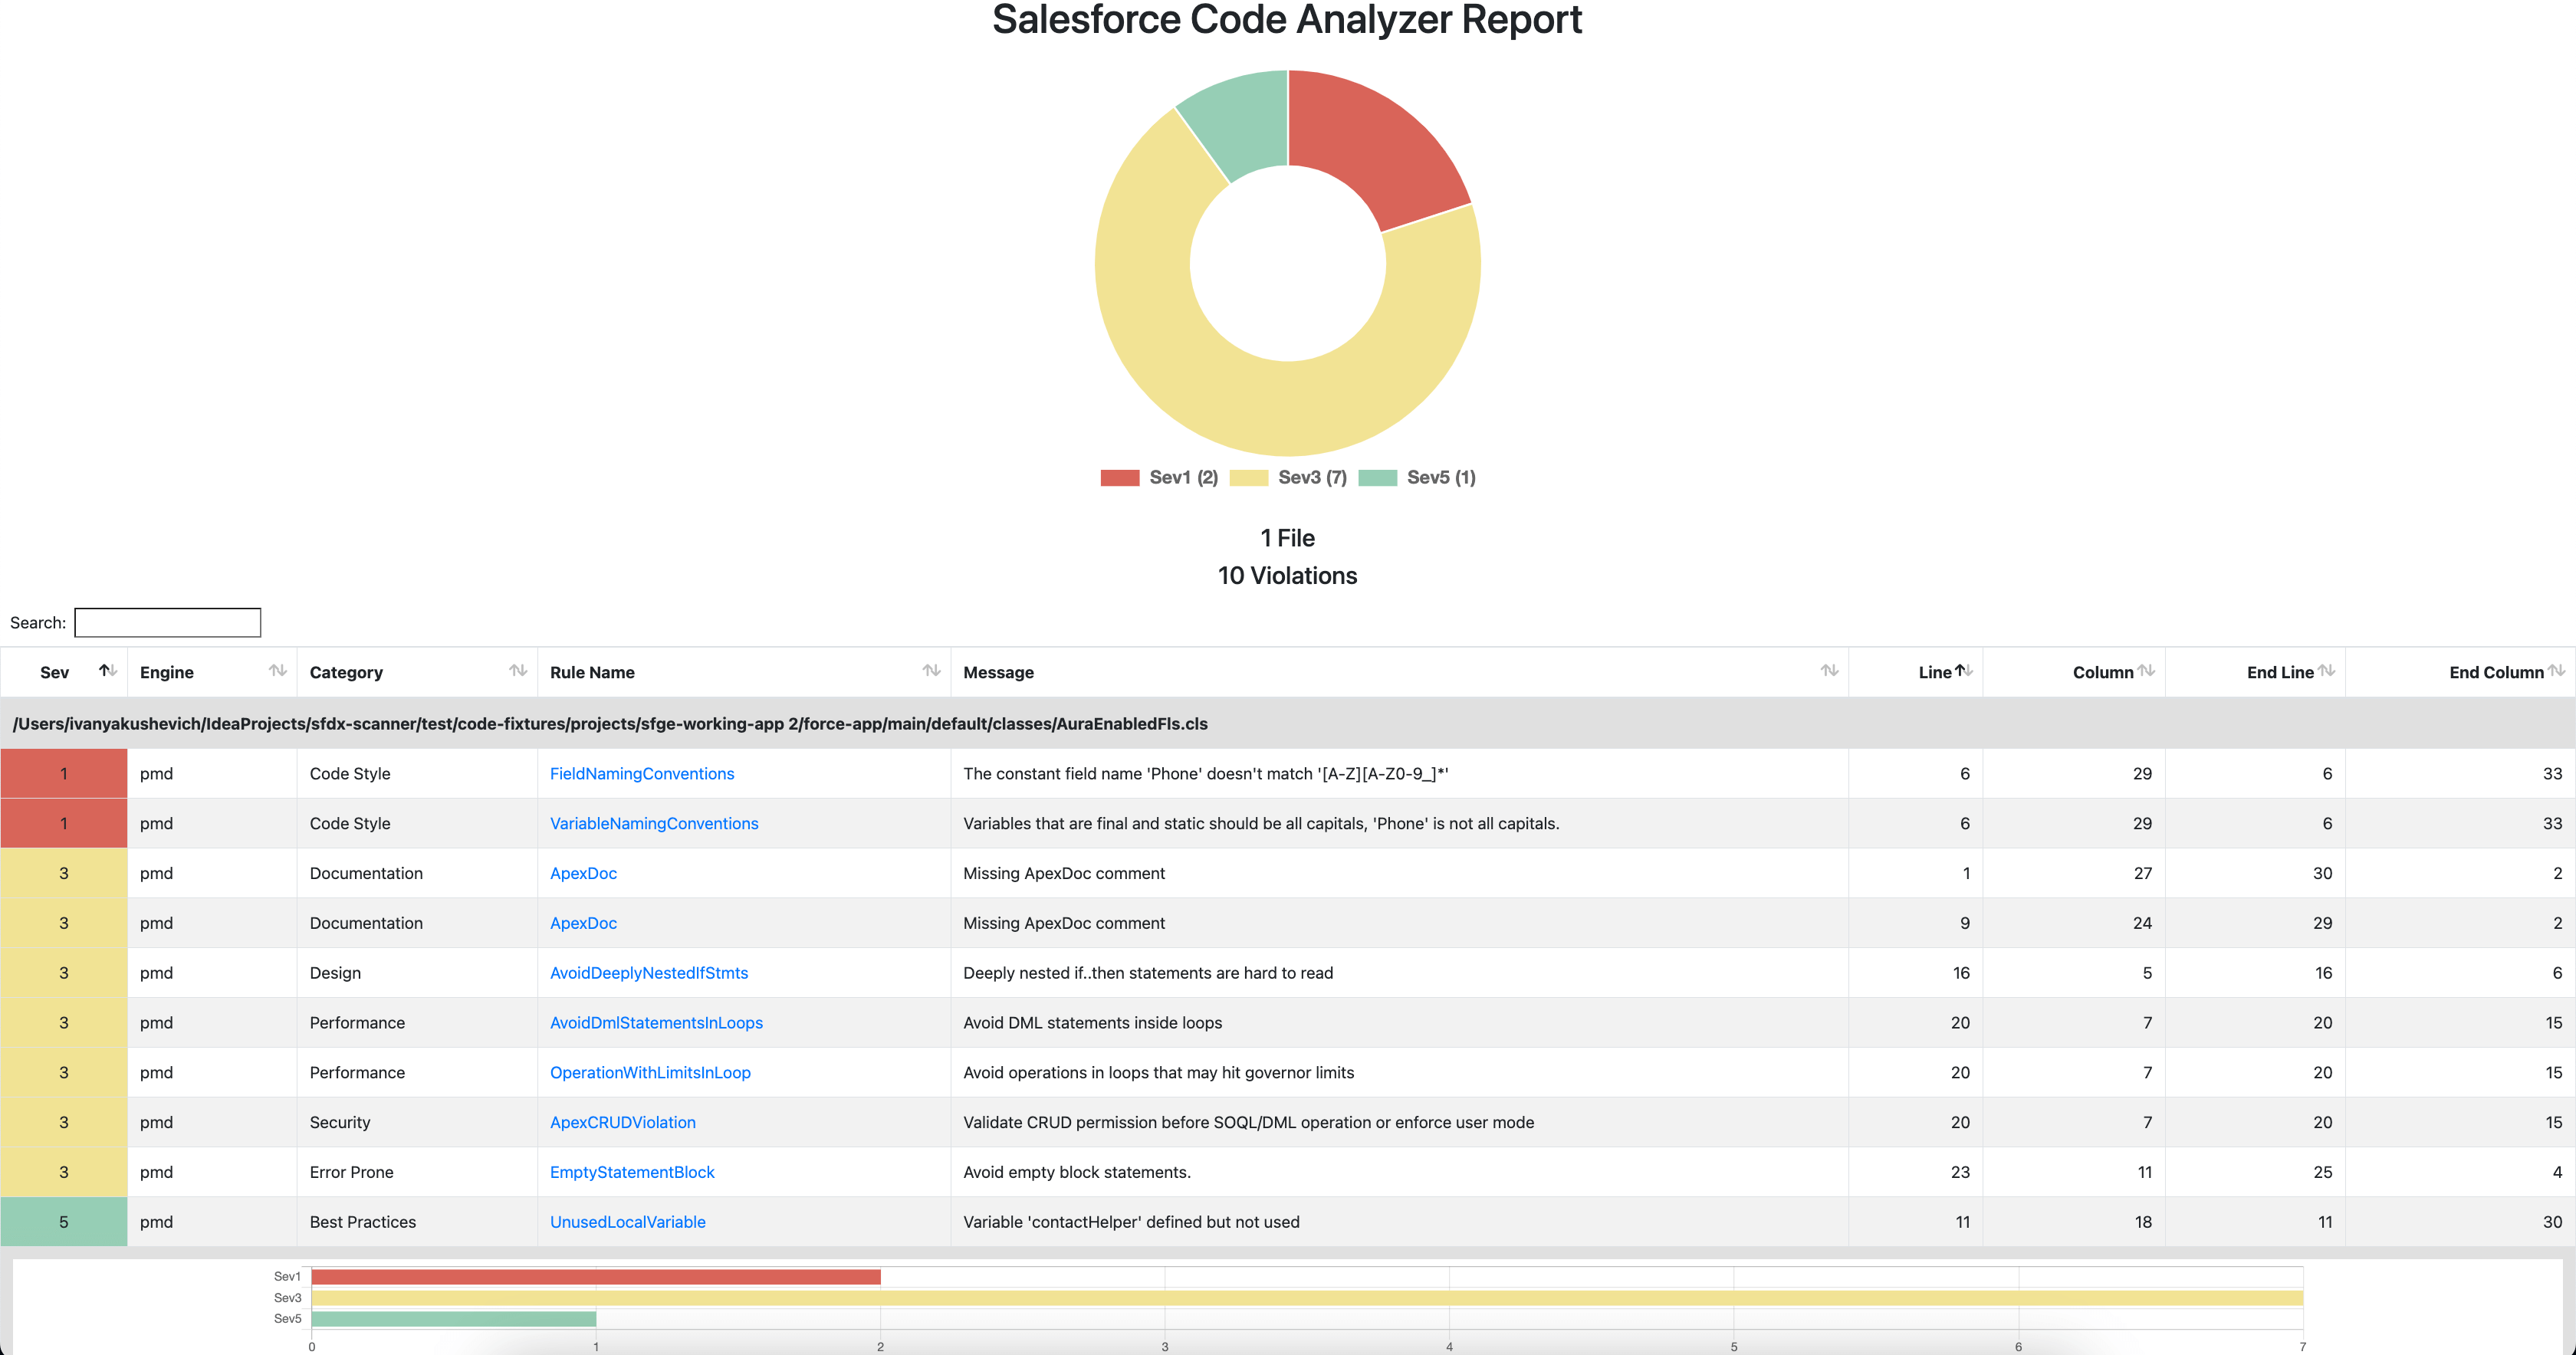Click the Rule Name column header text

pos(592,673)
